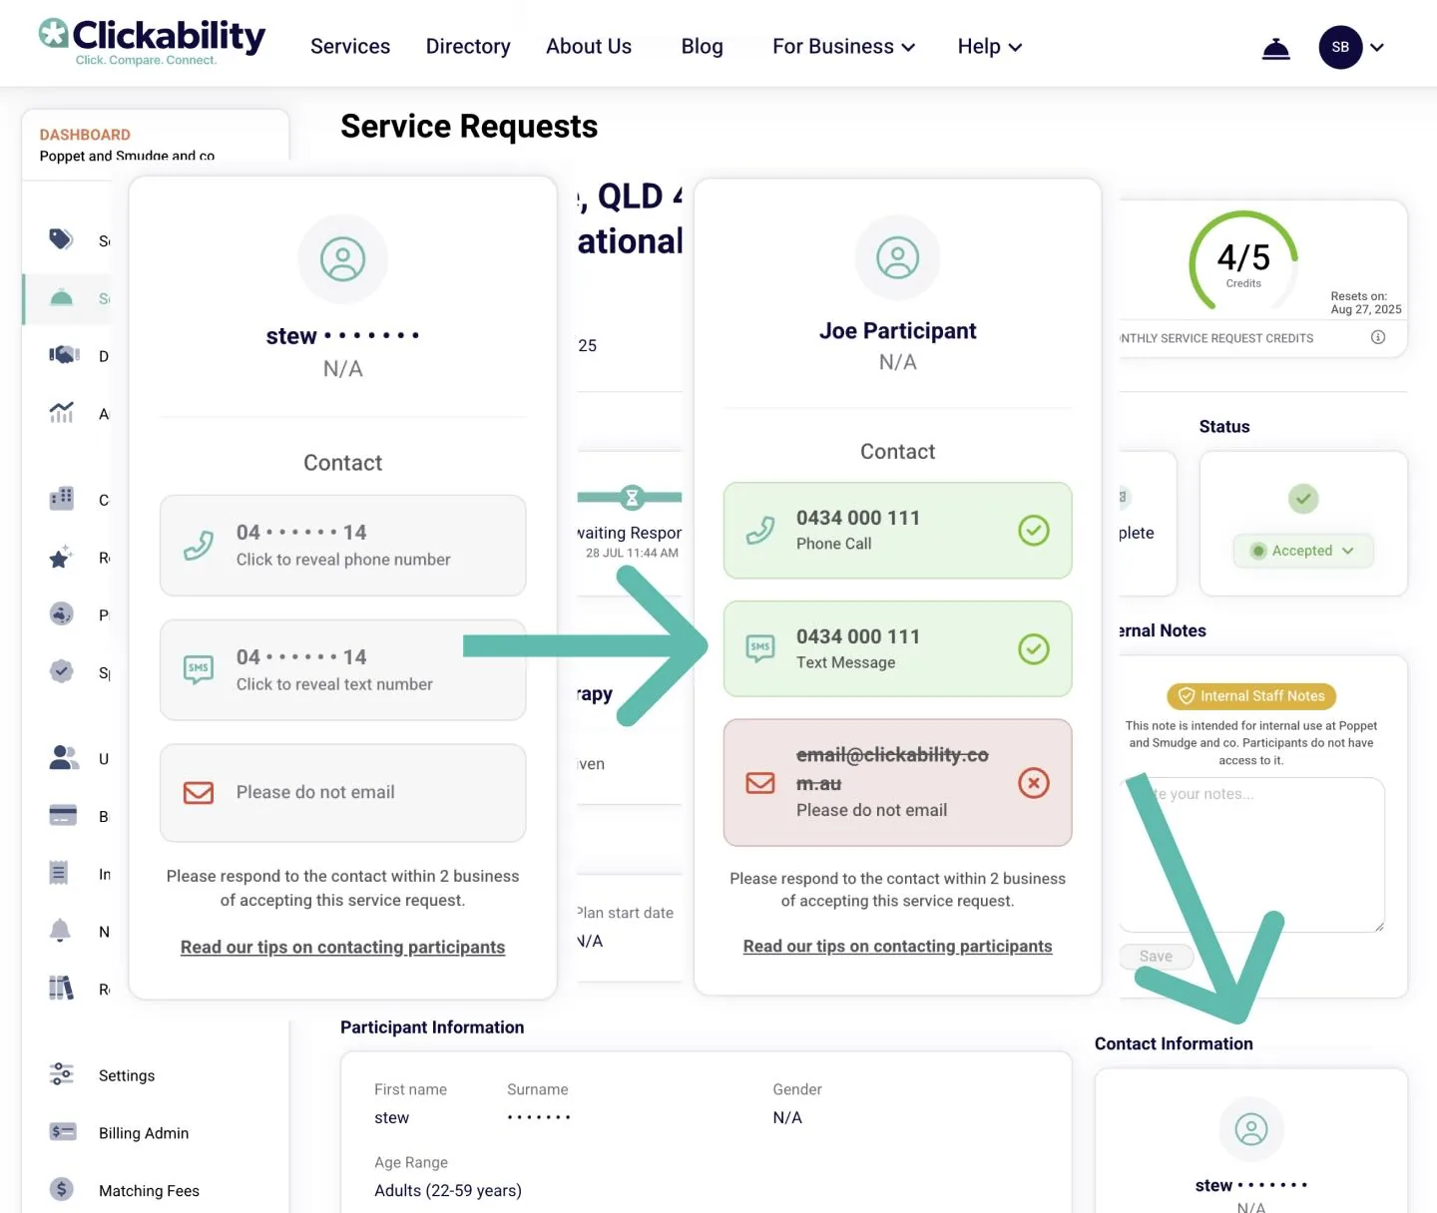This screenshot has width=1437, height=1213.
Task: Click to reveal text number
Action: (343, 670)
